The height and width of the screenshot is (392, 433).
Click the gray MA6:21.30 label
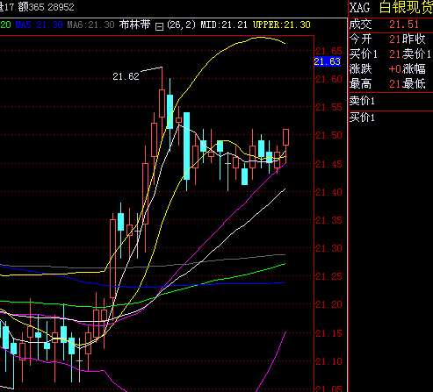tap(90, 25)
